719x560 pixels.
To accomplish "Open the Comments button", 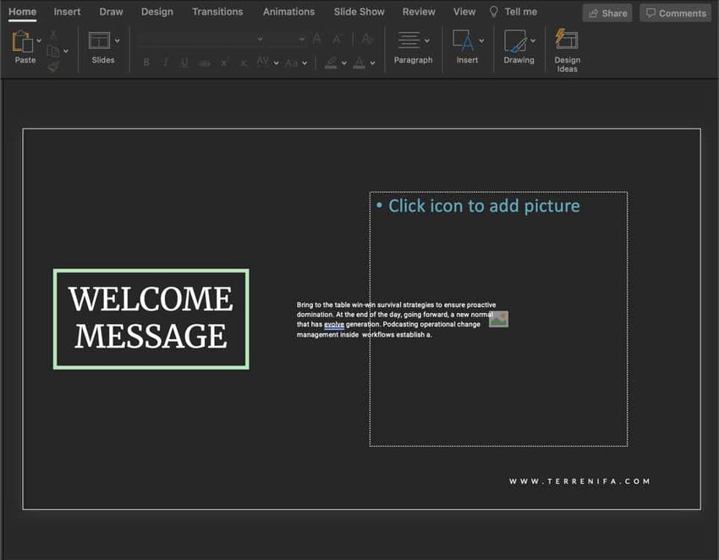I will tap(674, 13).
